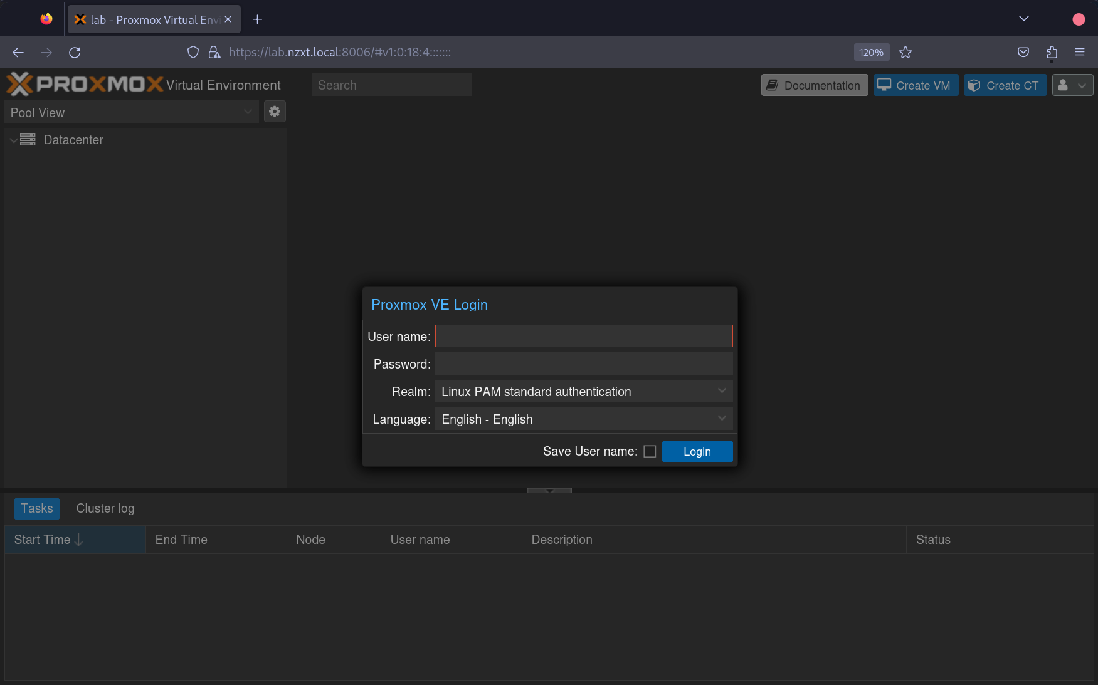Close the browser window red button
The width and height of the screenshot is (1098, 685).
pyautogui.click(x=1079, y=19)
